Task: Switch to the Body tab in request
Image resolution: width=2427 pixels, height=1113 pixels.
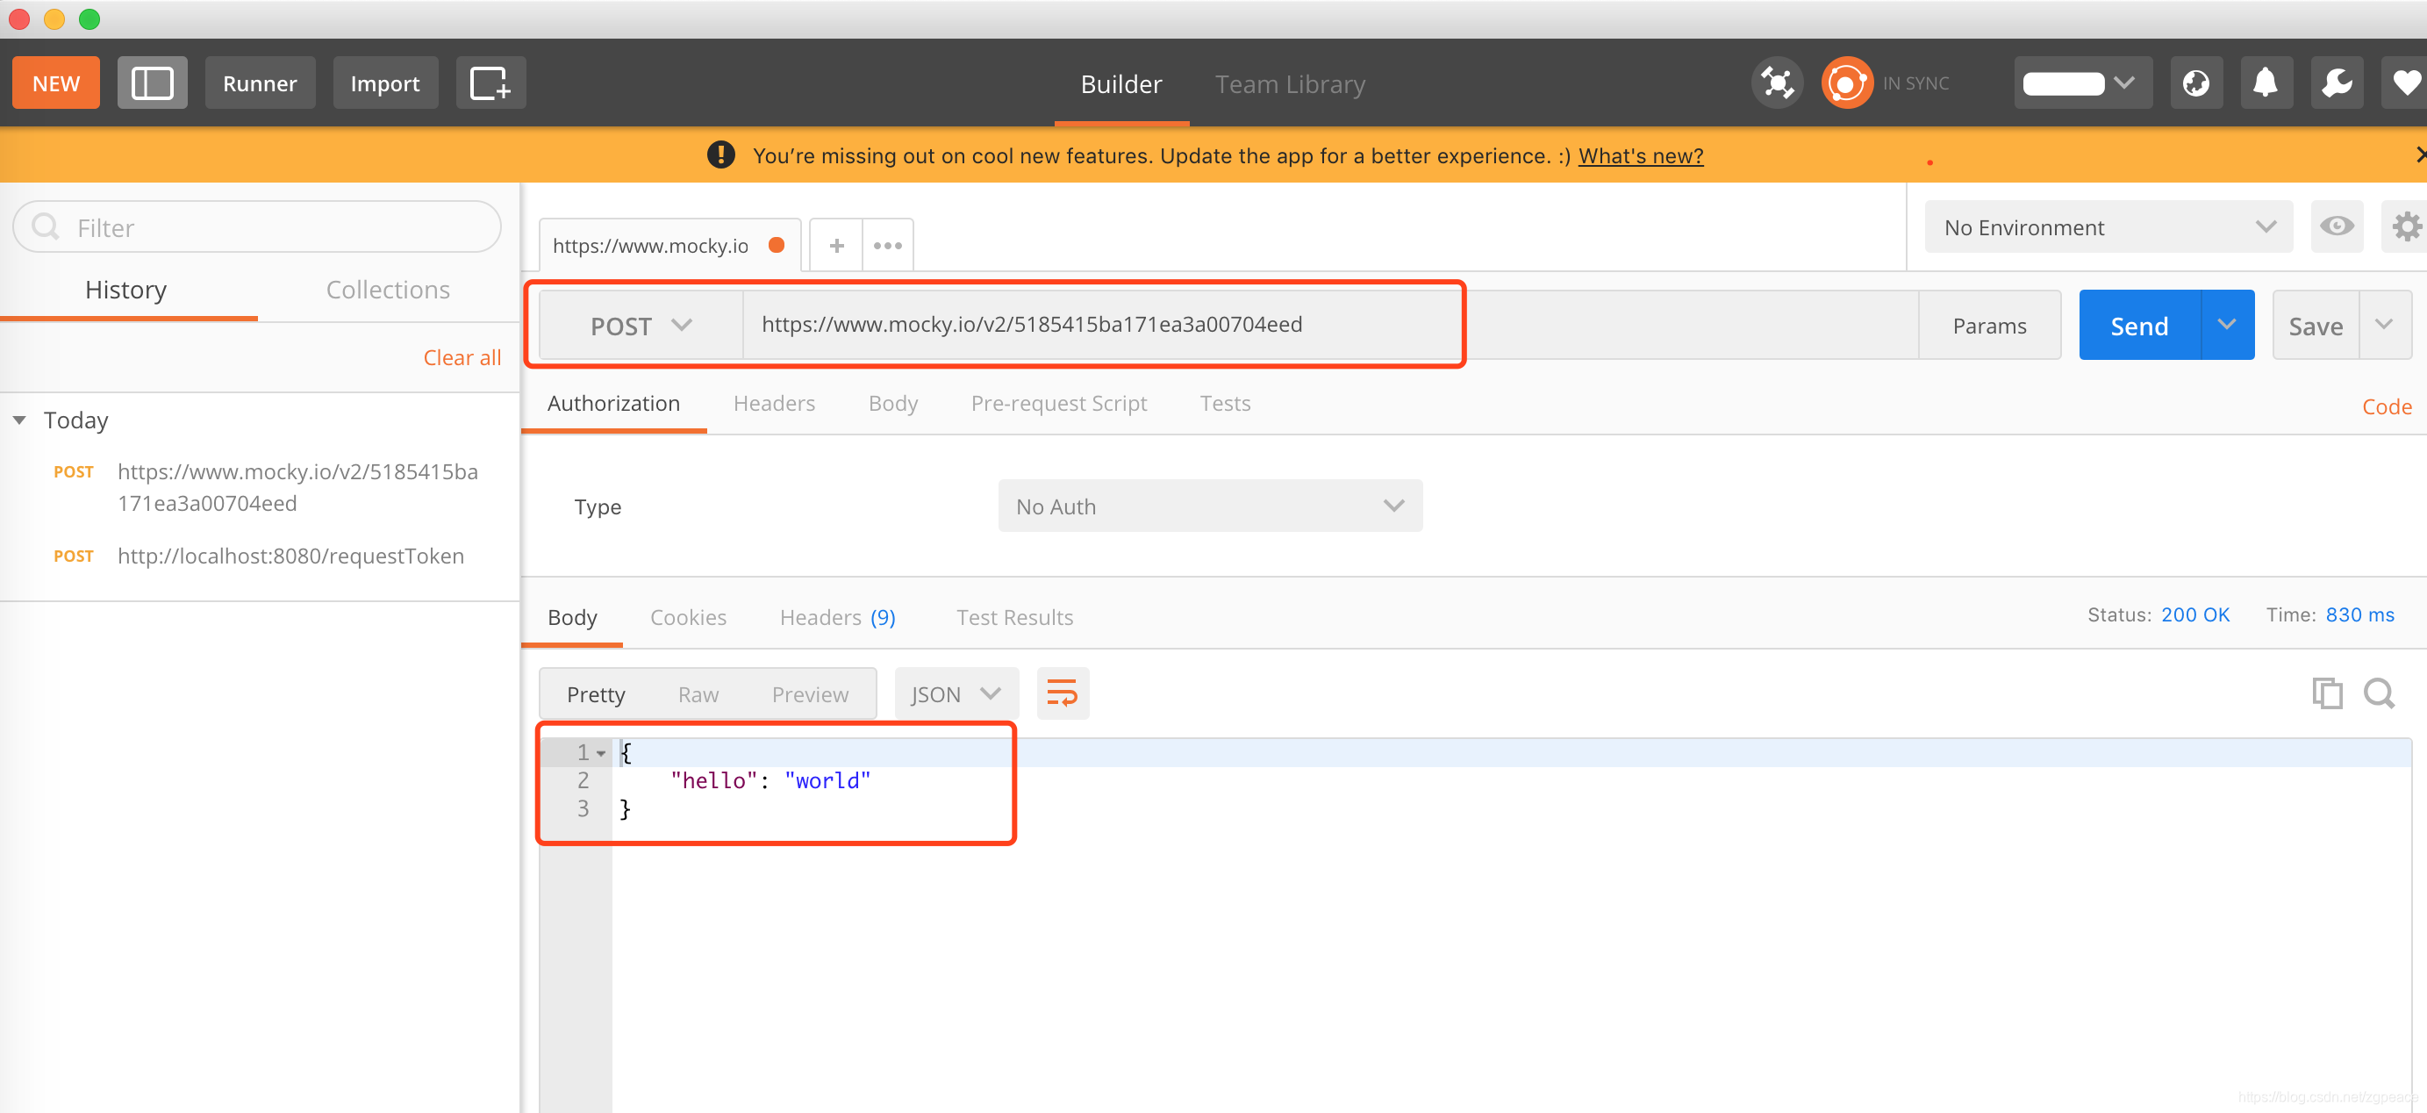Action: 891,404
